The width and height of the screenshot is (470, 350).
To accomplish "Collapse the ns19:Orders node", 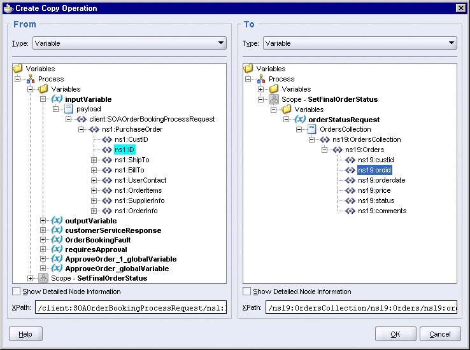I will click(325, 150).
